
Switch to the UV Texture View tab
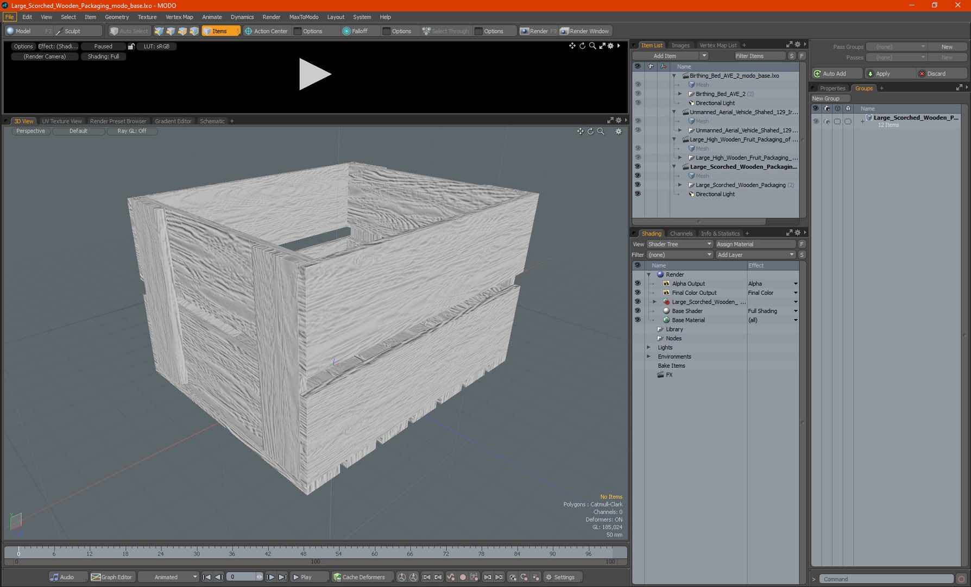62,121
